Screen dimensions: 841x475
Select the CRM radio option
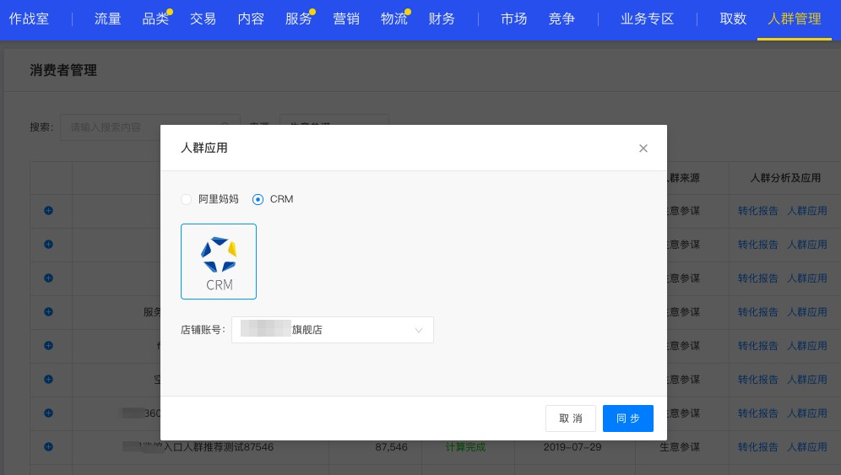coord(258,199)
